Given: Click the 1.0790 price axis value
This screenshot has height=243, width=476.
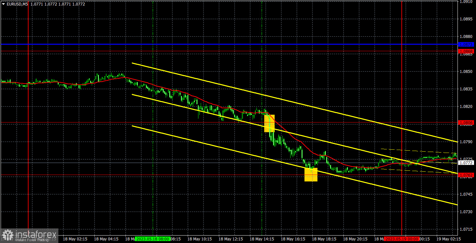Looking at the screenshot, I should pos(467,142).
